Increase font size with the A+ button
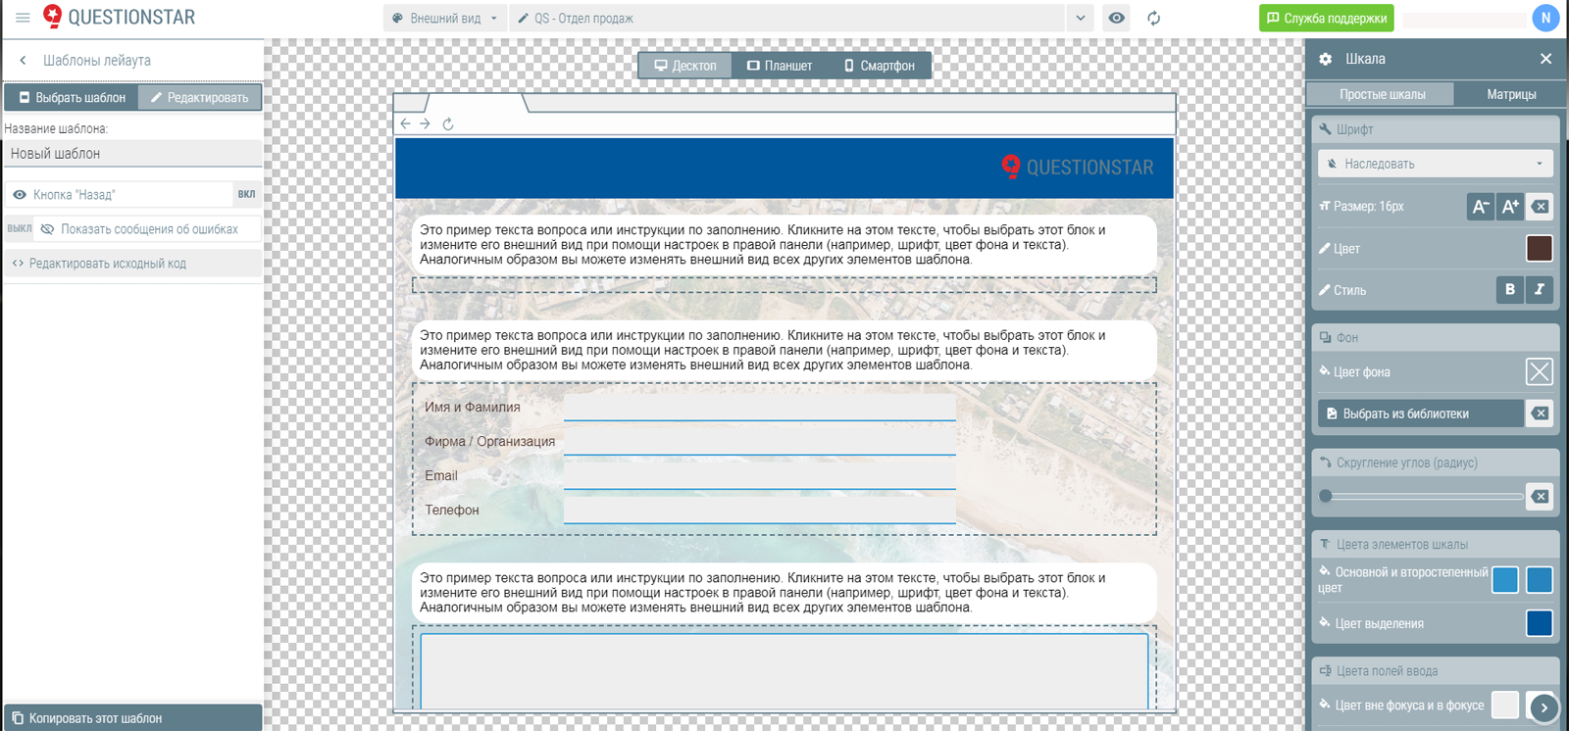 click(x=1510, y=207)
